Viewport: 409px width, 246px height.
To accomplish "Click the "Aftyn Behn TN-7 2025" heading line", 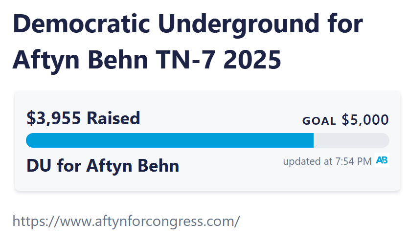I will (147, 60).
